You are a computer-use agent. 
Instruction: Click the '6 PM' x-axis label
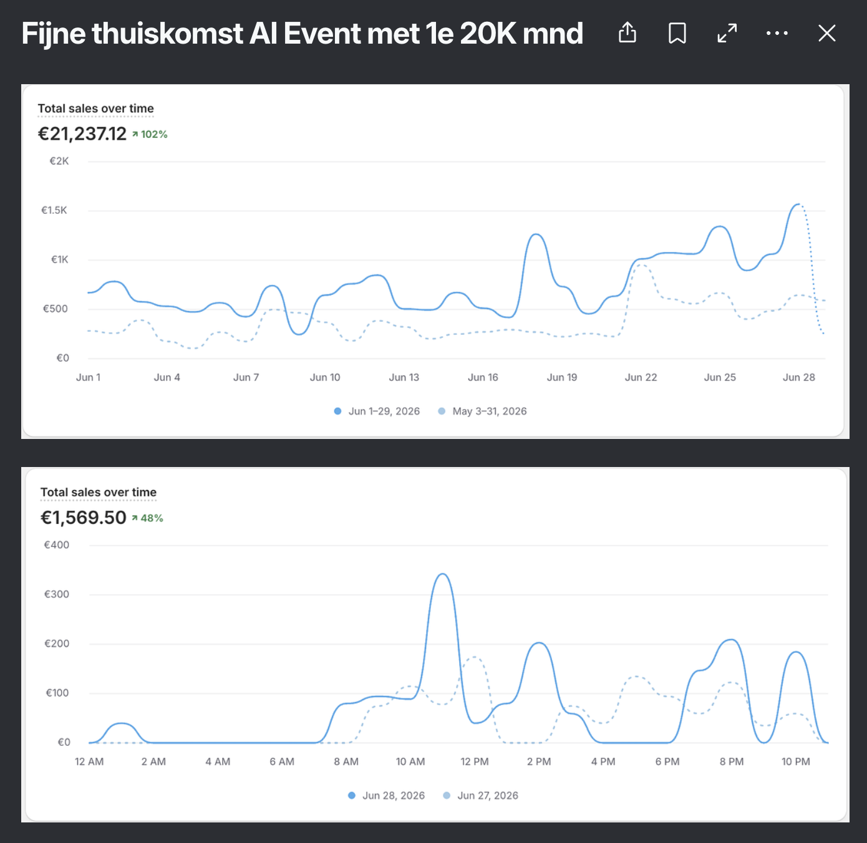point(667,762)
